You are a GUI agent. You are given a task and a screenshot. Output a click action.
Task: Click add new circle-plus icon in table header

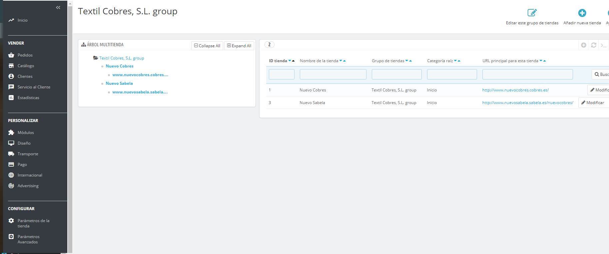584,45
